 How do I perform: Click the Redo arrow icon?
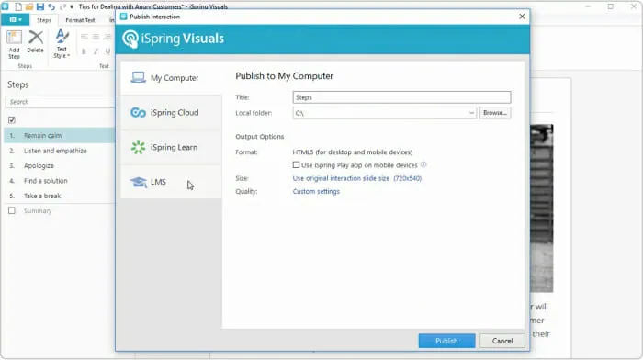[62, 6]
